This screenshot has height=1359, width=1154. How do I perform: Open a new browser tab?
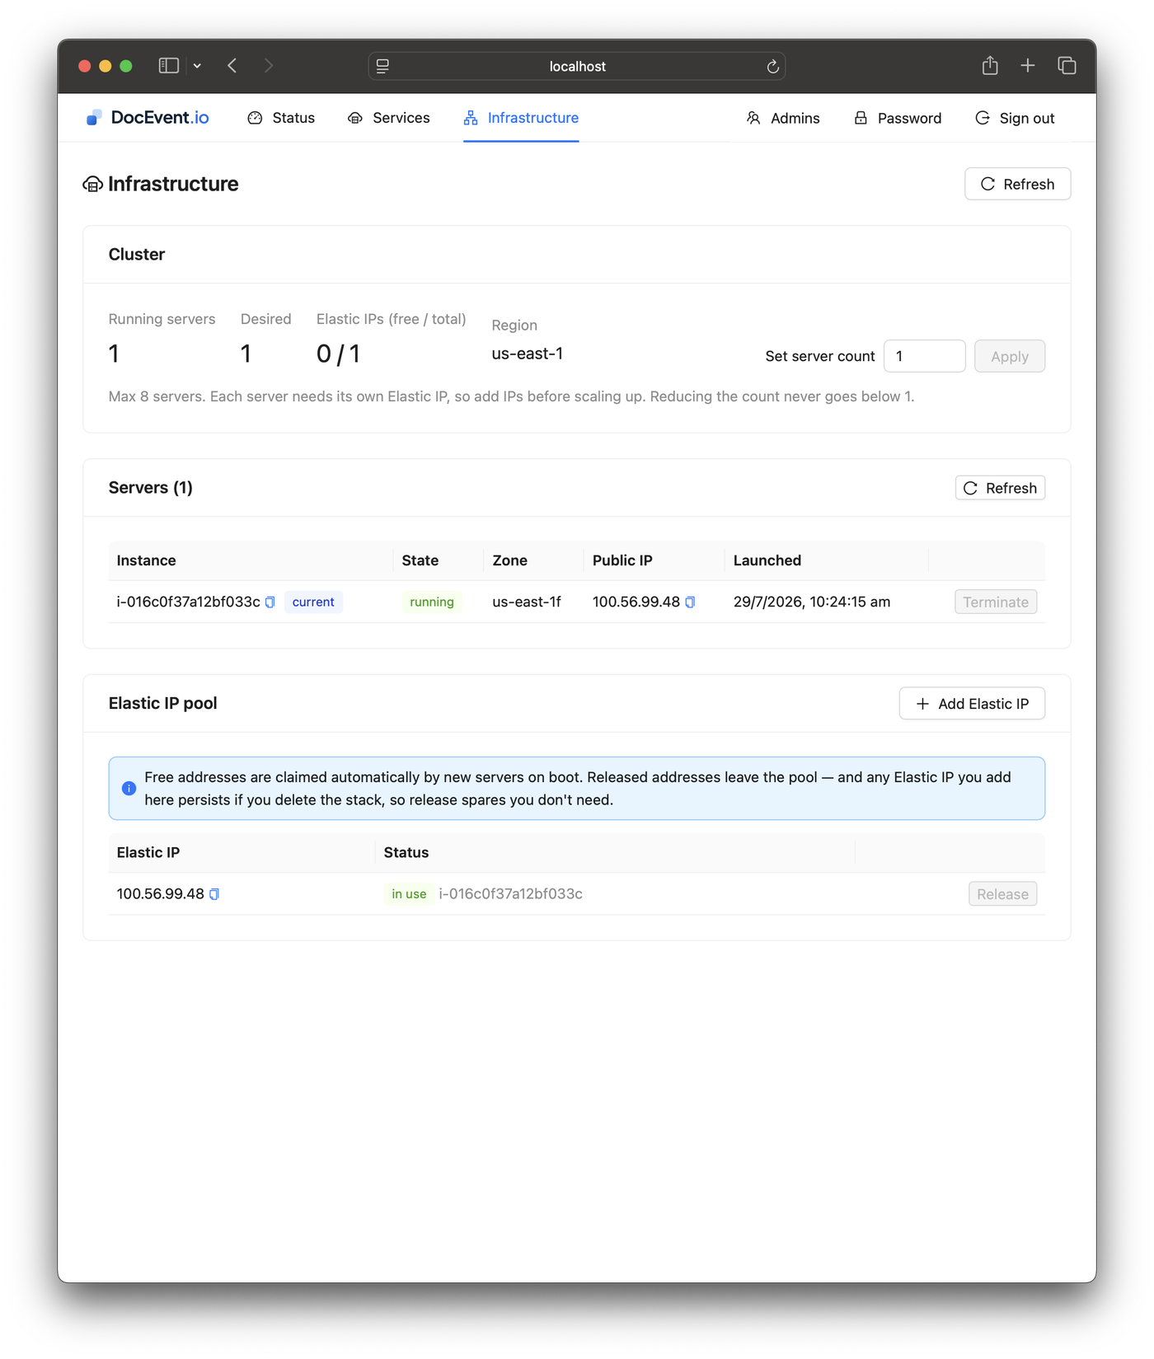tap(1027, 66)
